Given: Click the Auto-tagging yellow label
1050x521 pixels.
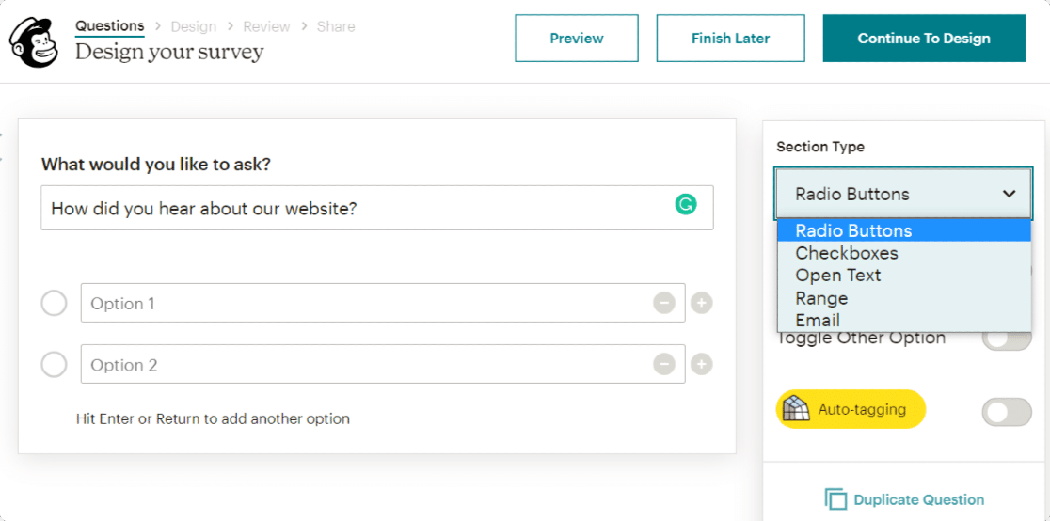Looking at the screenshot, I should coord(851,409).
